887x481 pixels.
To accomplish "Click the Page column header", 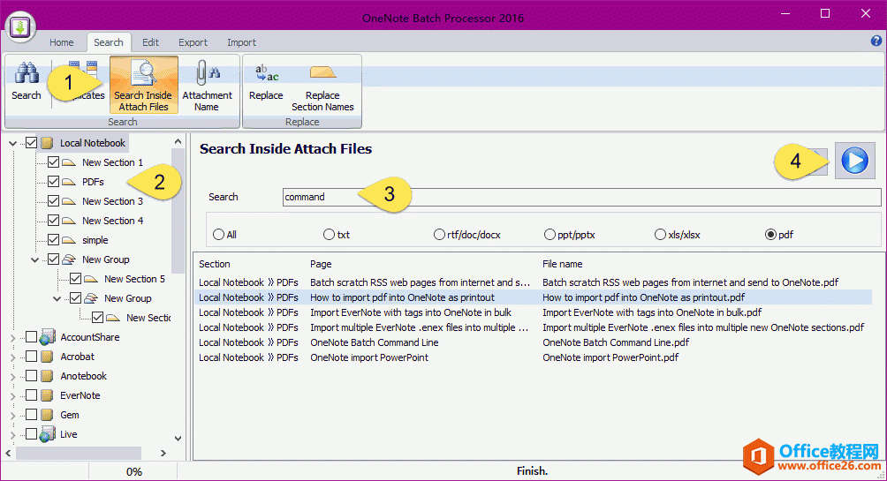I will point(321,264).
